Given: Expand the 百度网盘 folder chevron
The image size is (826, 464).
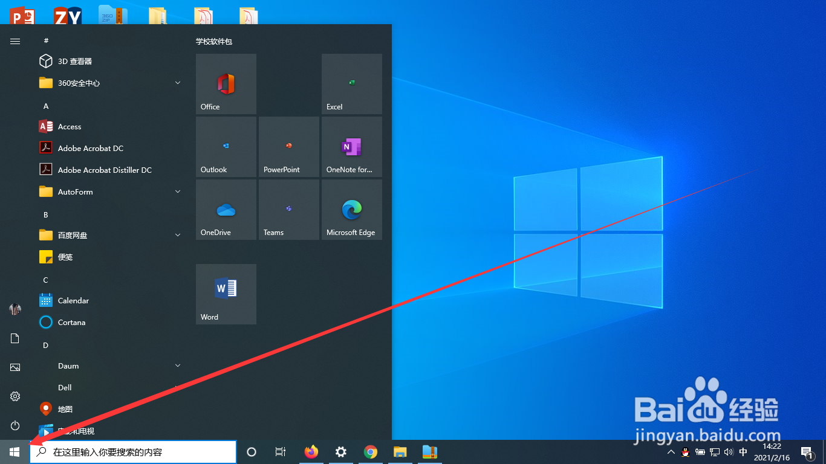Looking at the screenshot, I should tap(178, 235).
